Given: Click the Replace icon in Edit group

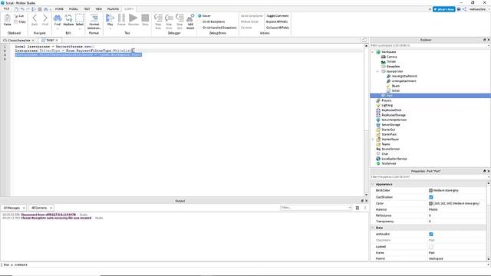Looking at the screenshot, I should pyautogui.click(x=68, y=18).
